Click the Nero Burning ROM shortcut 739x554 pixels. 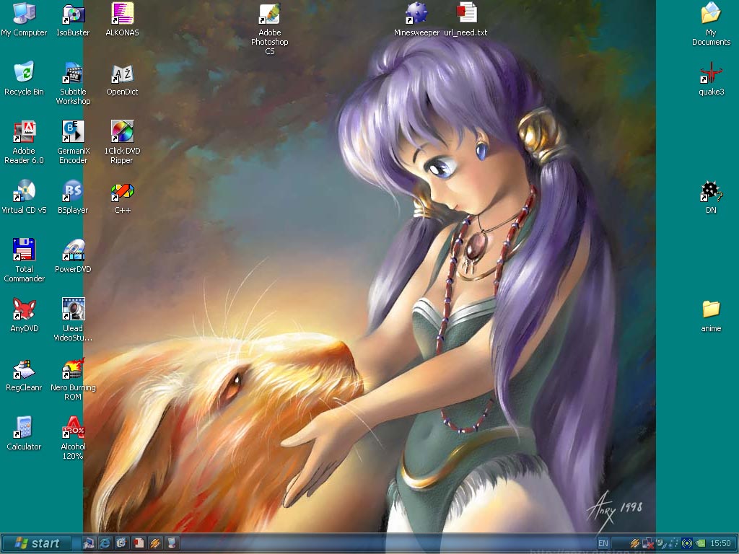73,369
